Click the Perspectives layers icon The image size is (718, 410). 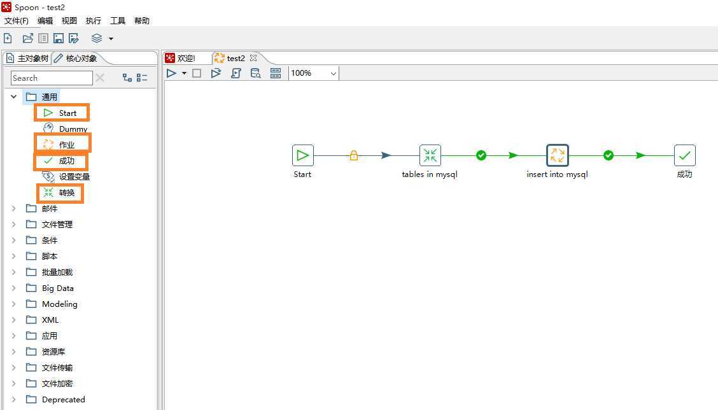97,38
